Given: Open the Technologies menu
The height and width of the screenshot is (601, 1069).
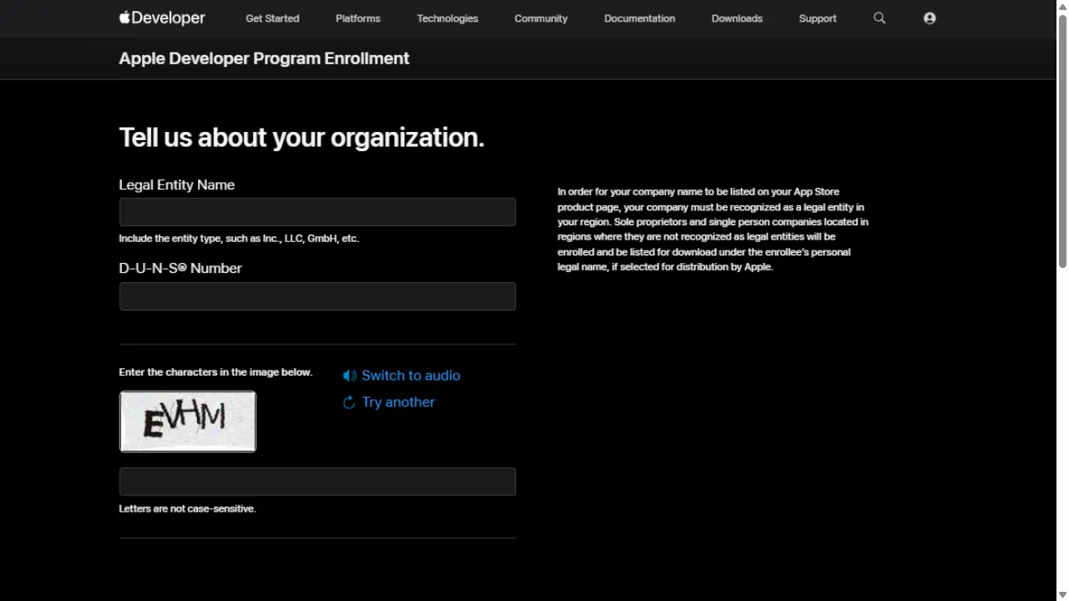Looking at the screenshot, I should click(x=448, y=18).
